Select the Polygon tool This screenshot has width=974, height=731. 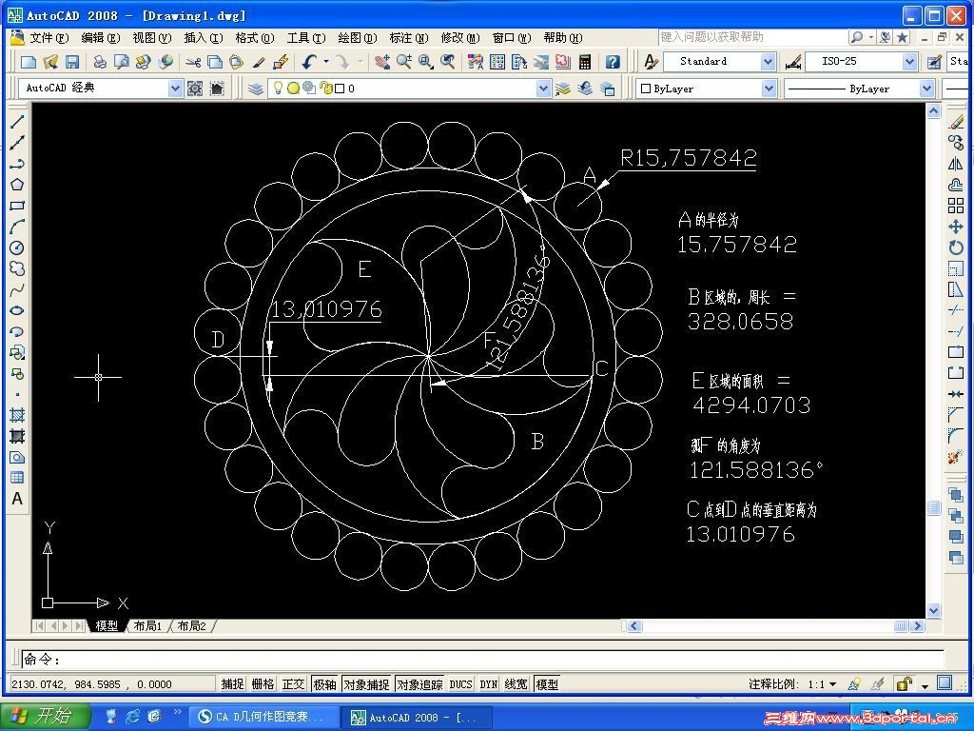(17, 185)
